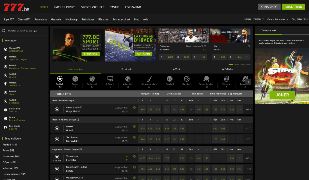Expand +7 more bets for Qormi match
Viewport: 309px width, 180px height.
click(248, 129)
